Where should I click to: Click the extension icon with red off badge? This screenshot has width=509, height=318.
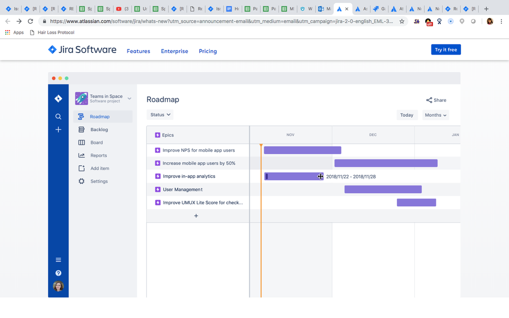(x=428, y=22)
